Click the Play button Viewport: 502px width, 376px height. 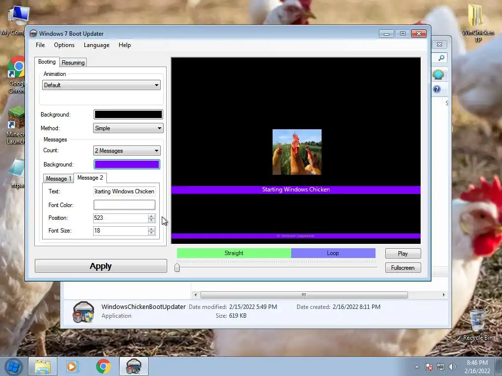point(403,254)
